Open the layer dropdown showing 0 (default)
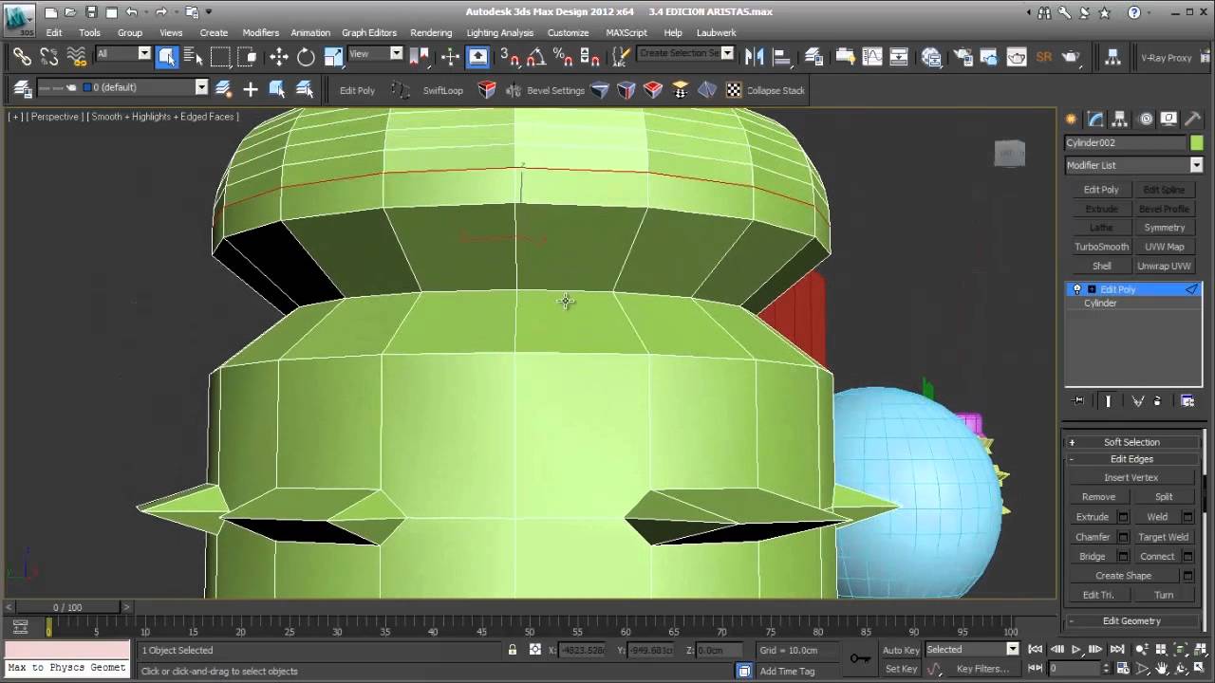The image size is (1215, 683). coord(144,87)
